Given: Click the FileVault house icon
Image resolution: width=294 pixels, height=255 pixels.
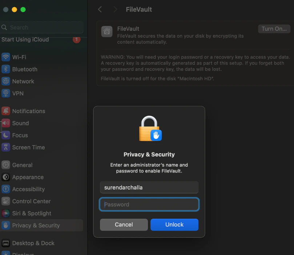Looking at the screenshot, I should (x=107, y=32).
